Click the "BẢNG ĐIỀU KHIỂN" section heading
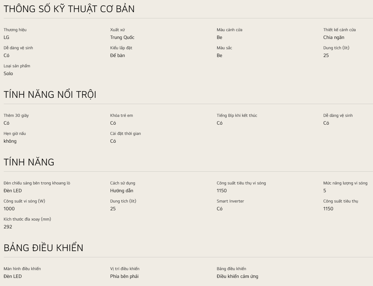373x286 pixels. tap(43, 248)
